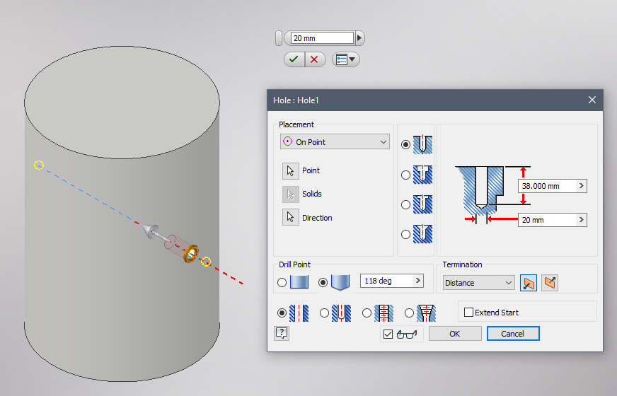Select the taper tapped hole radio
617x396 pixels.
point(409,313)
